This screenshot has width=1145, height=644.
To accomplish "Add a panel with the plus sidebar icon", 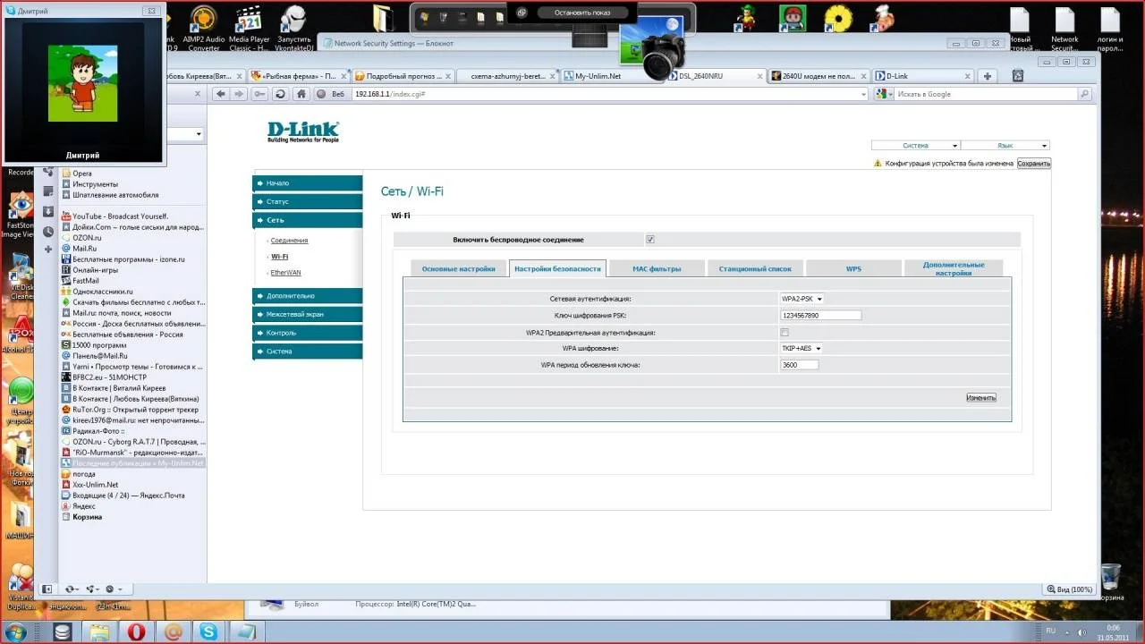I will click(x=48, y=250).
